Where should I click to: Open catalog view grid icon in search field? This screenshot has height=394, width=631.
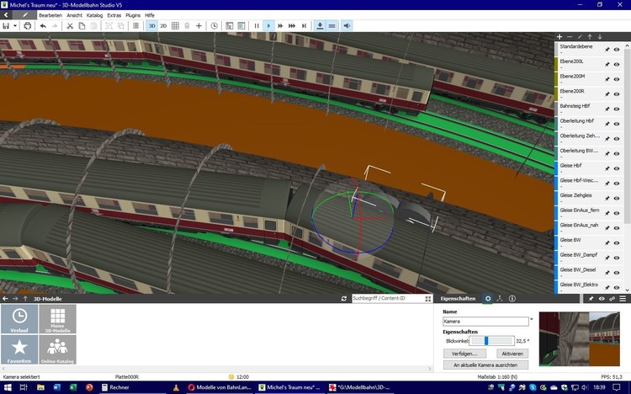coord(427,299)
